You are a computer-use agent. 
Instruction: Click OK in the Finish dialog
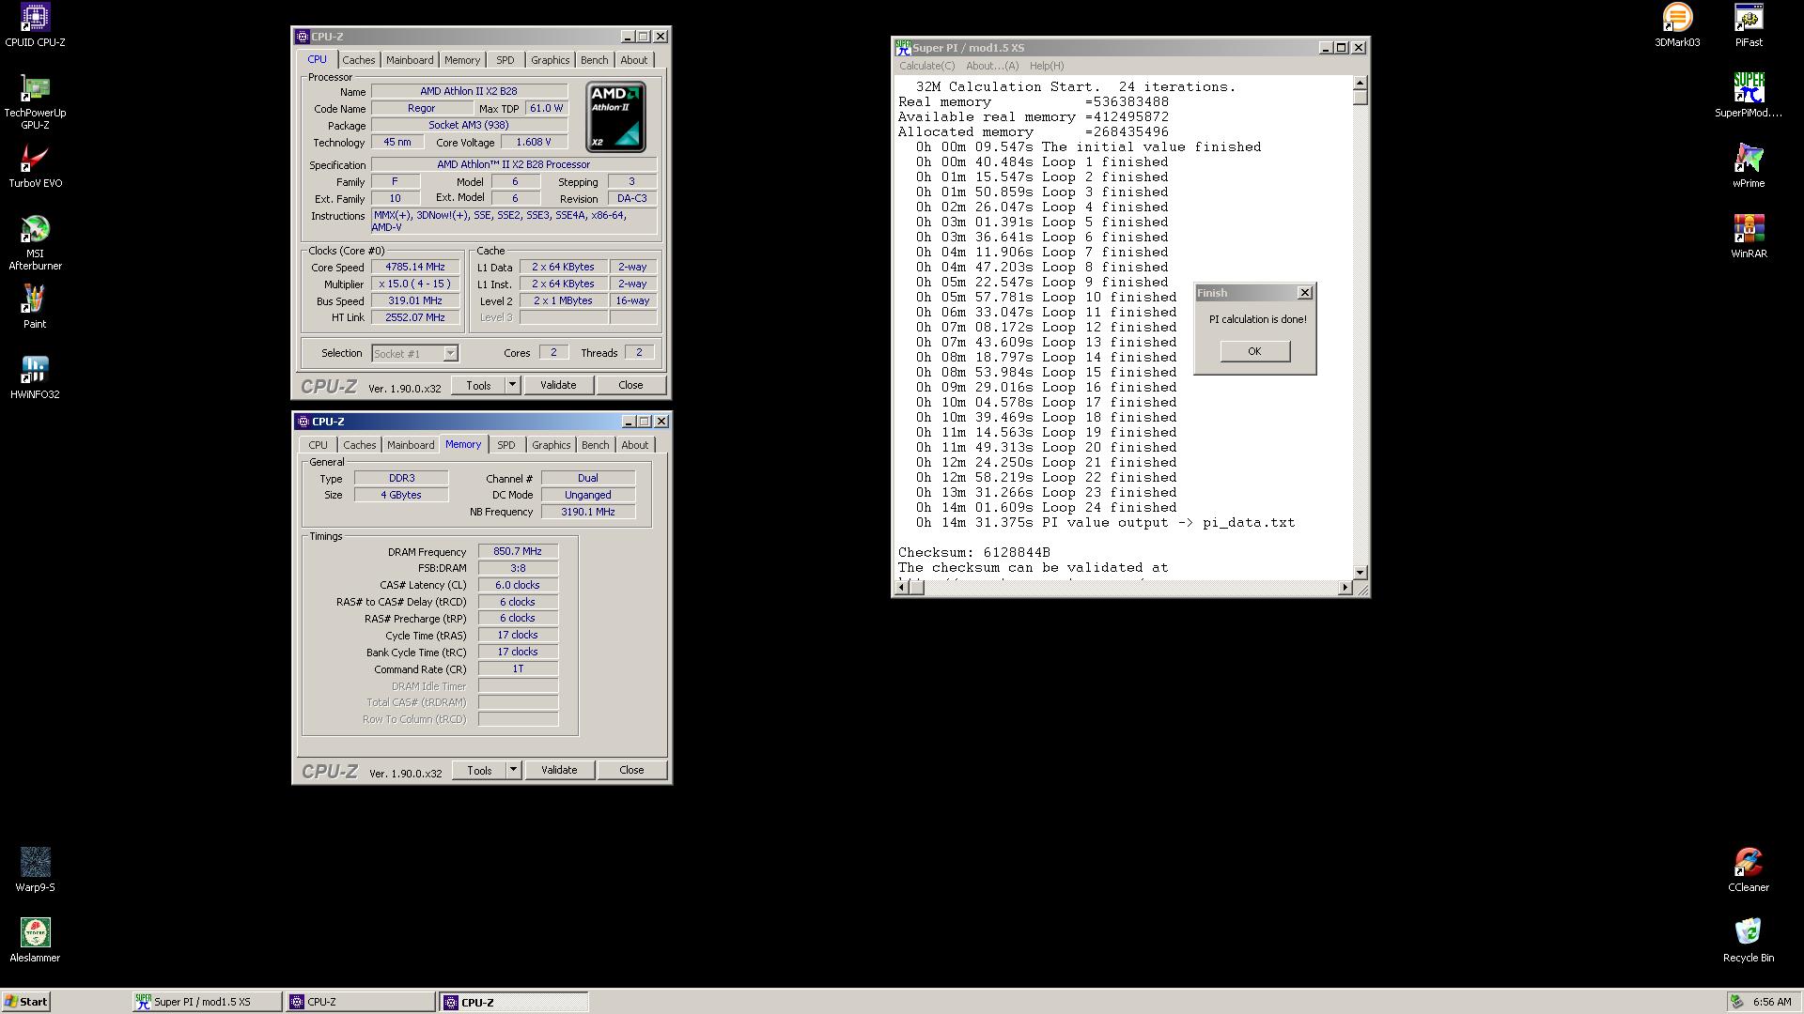pos(1254,351)
